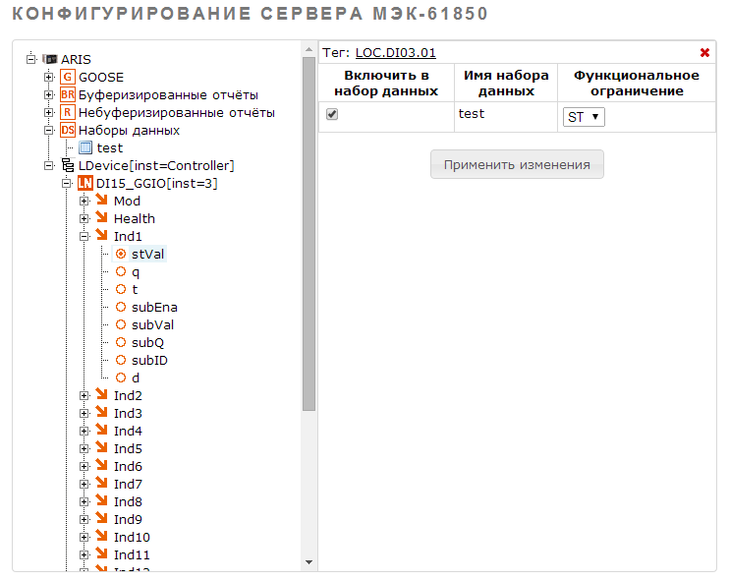Click the GOOSE 'G' icon

pyautogui.click(x=68, y=78)
